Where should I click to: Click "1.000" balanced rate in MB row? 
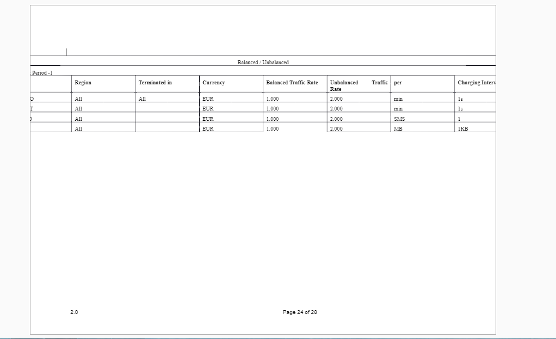(273, 129)
